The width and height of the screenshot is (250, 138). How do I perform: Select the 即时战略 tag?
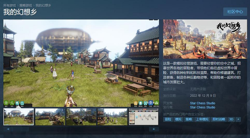point(219,119)
